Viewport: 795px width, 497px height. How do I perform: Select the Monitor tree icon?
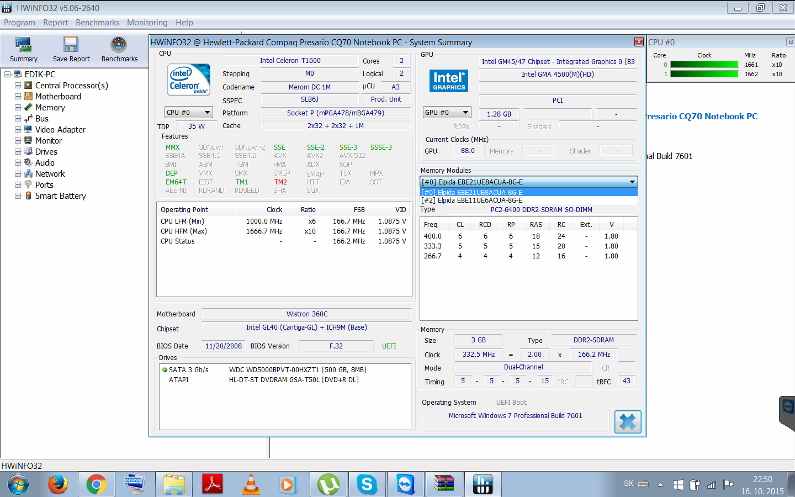pyautogui.click(x=28, y=141)
